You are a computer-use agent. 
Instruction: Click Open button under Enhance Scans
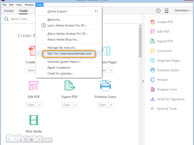pos(103,105)
